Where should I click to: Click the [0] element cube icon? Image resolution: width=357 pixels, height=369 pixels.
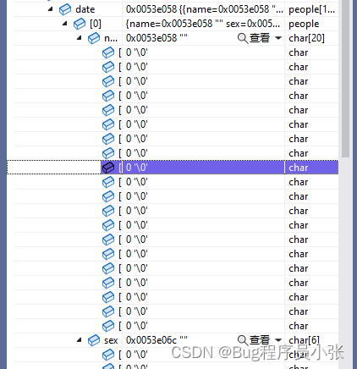(80, 24)
